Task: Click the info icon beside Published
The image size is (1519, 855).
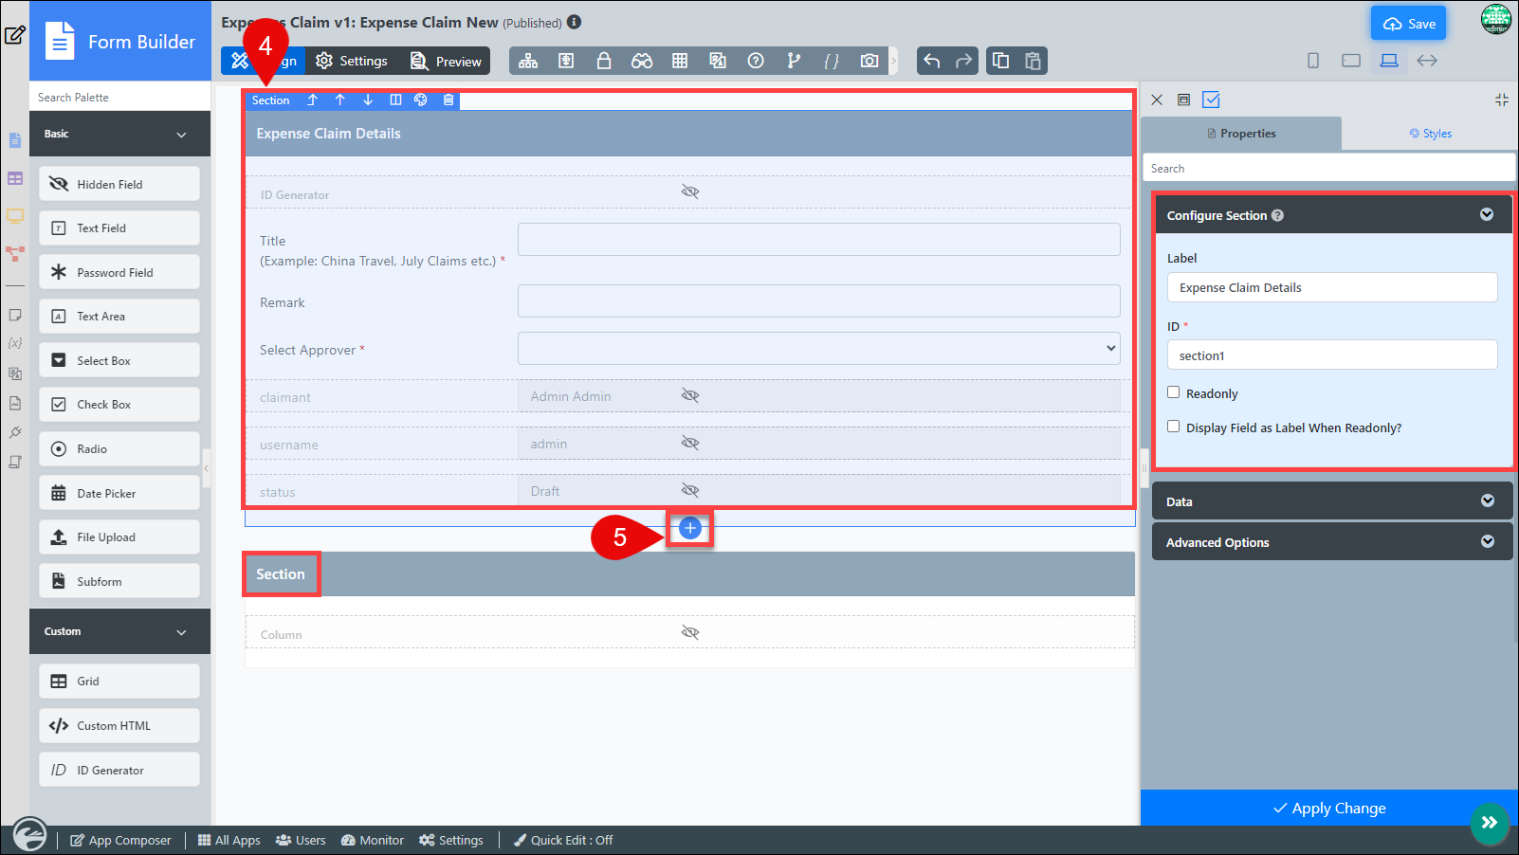Action: pyautogui.click(x=574, y=22)
